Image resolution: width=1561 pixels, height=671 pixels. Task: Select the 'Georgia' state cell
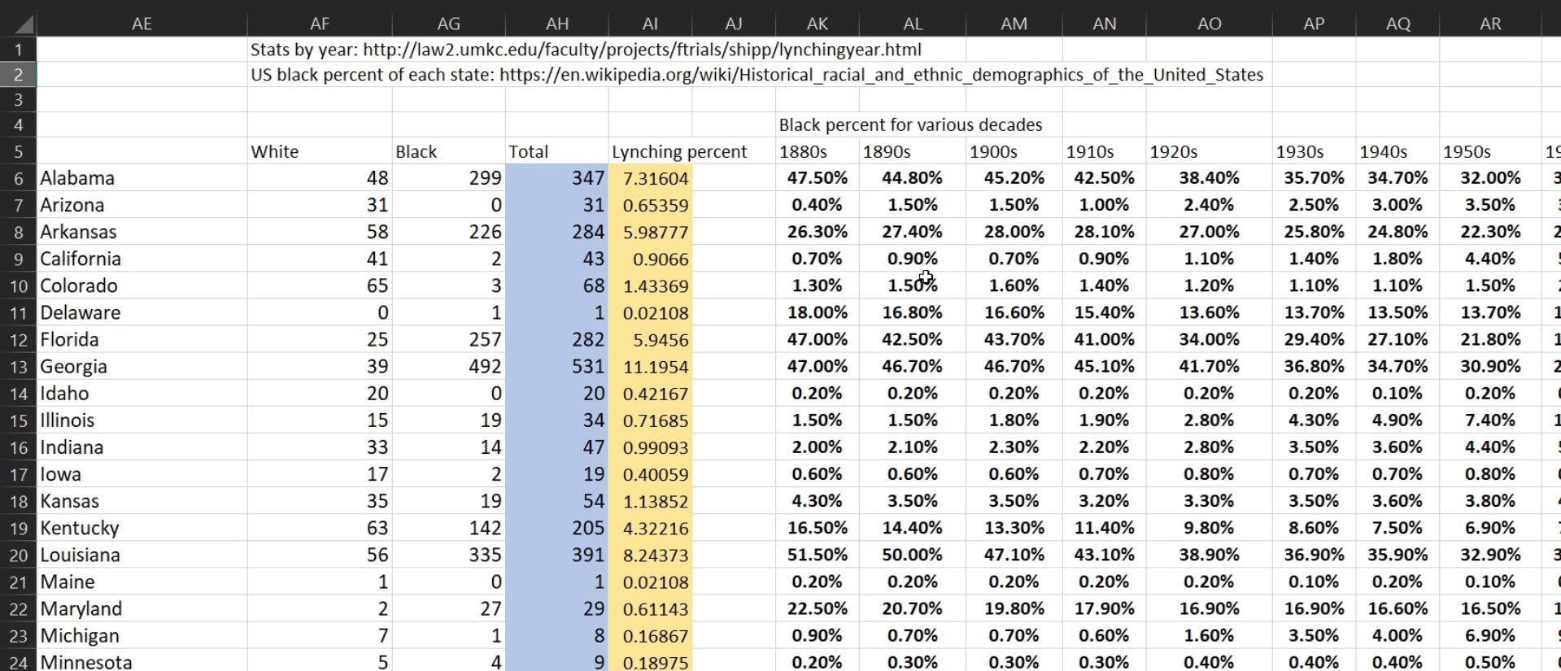tap(142, 367)
